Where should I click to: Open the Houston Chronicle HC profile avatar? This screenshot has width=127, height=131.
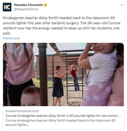[7, 7]
